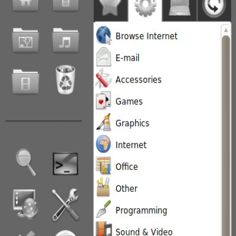The width and height of the screenshot is (236, 236).
Task: Launch the terminal emulator icon
Action: coord(65,164)
